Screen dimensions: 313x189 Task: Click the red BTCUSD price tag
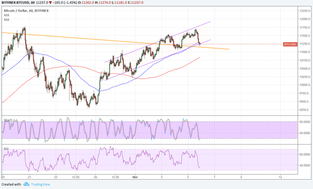[290, 44]
